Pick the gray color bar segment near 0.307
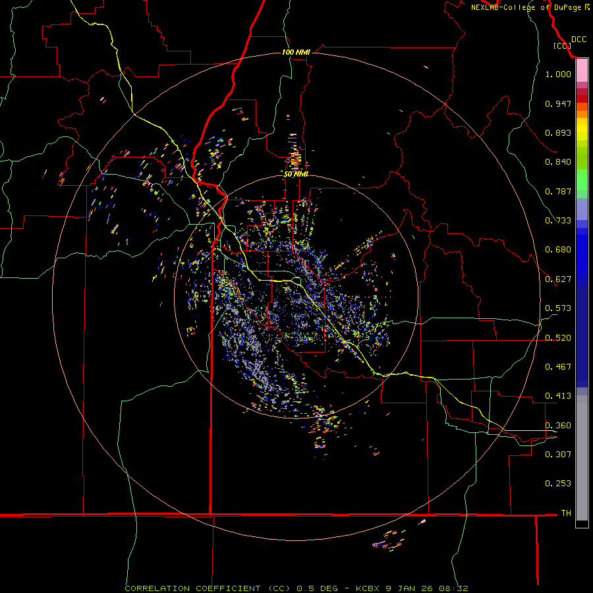Screen dimensions: 593x593 click(x=582, y=458)
